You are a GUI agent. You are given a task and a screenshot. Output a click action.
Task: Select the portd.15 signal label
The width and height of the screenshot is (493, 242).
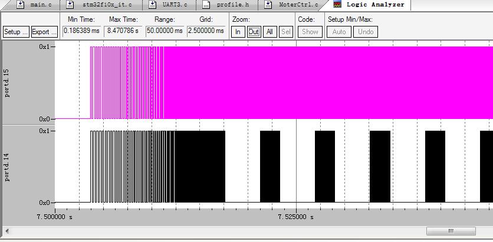point(7,83)
